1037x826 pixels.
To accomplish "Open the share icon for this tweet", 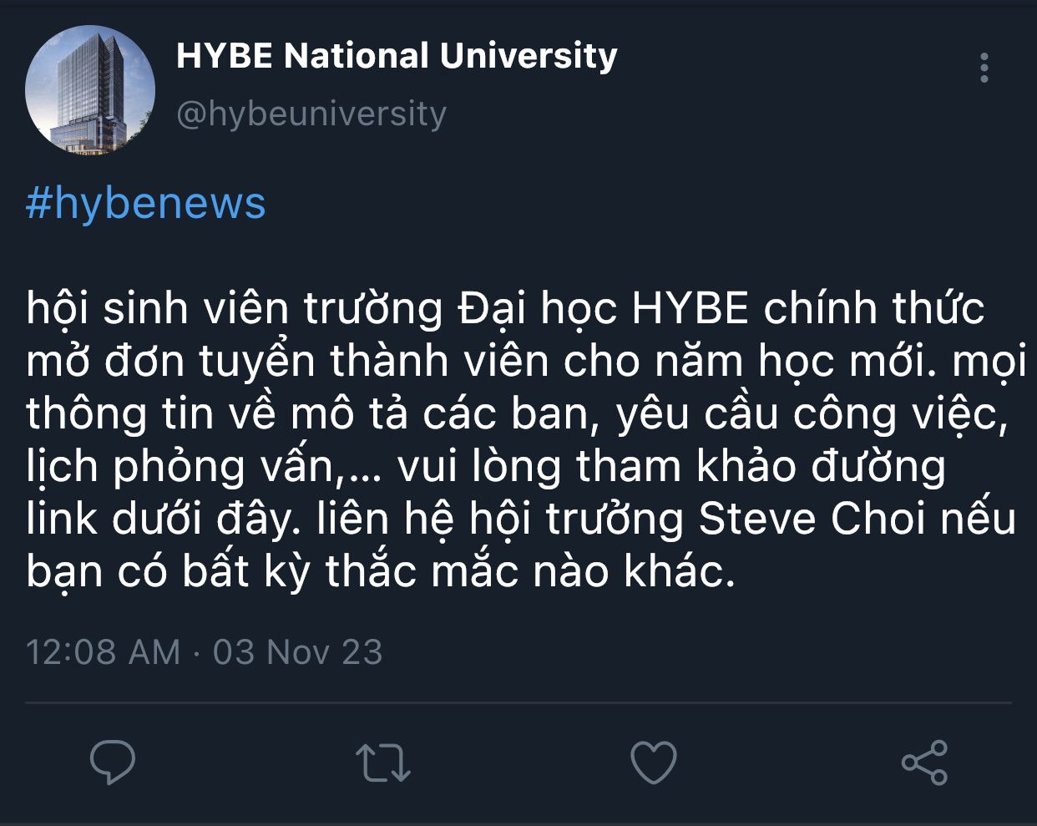I will tap(924, 763).
